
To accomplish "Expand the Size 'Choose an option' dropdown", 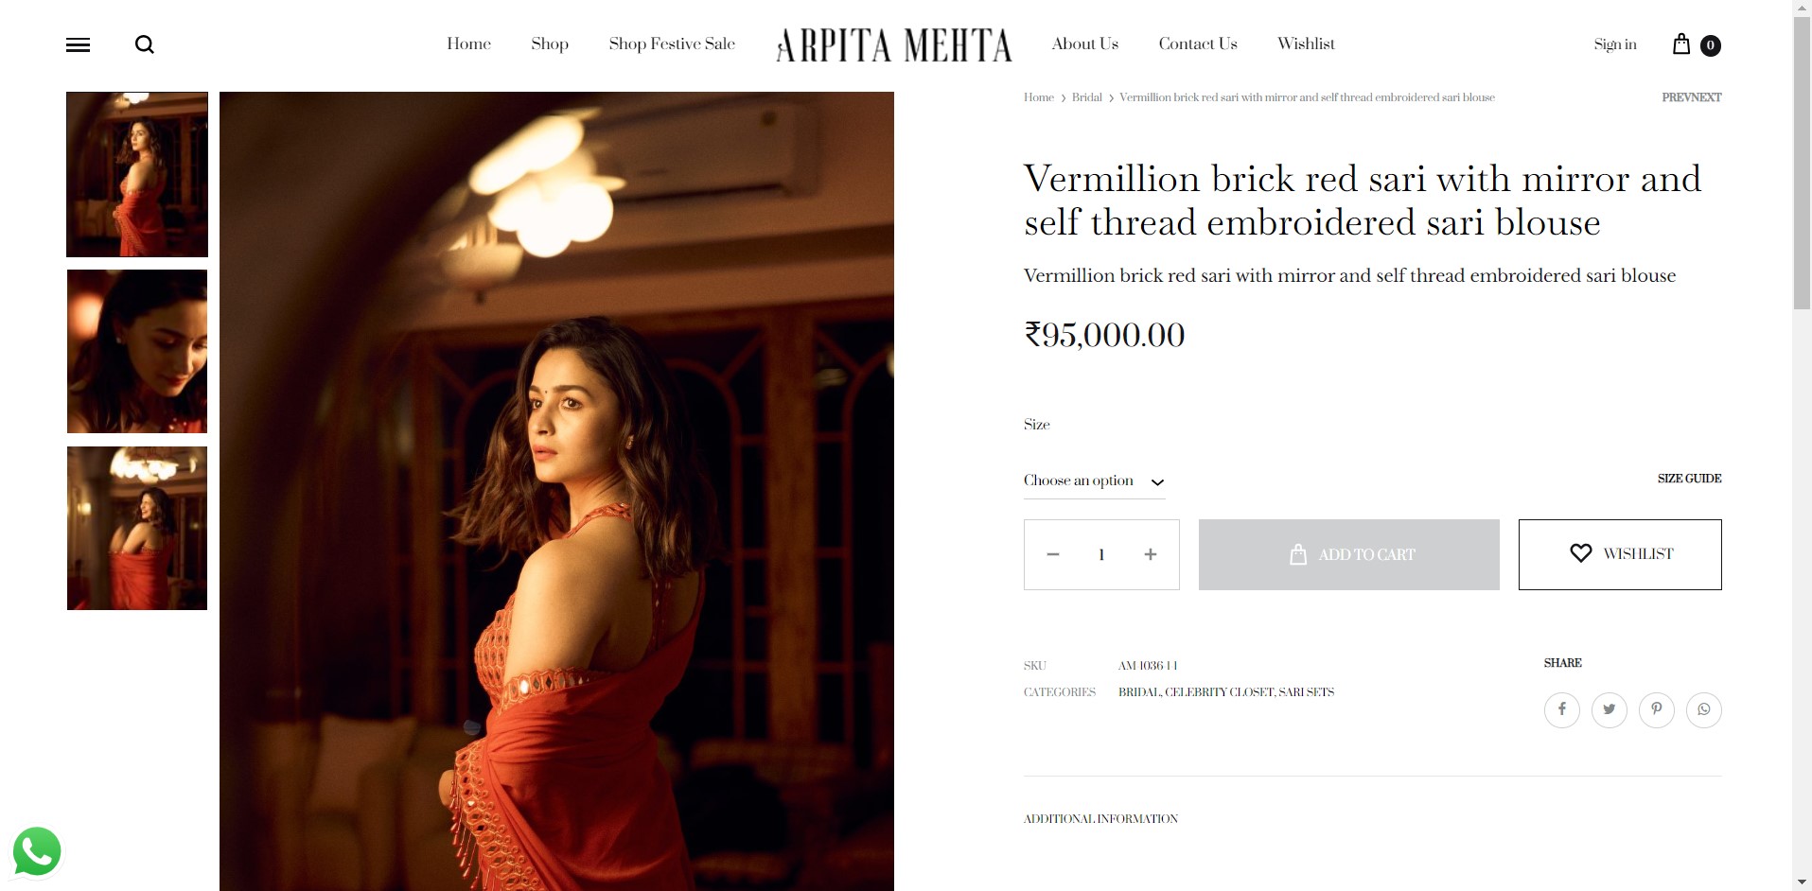I will click(1094, 480).
